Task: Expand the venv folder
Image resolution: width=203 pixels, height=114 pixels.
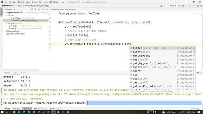Action: pyautogui.click(x=7, y=23)
